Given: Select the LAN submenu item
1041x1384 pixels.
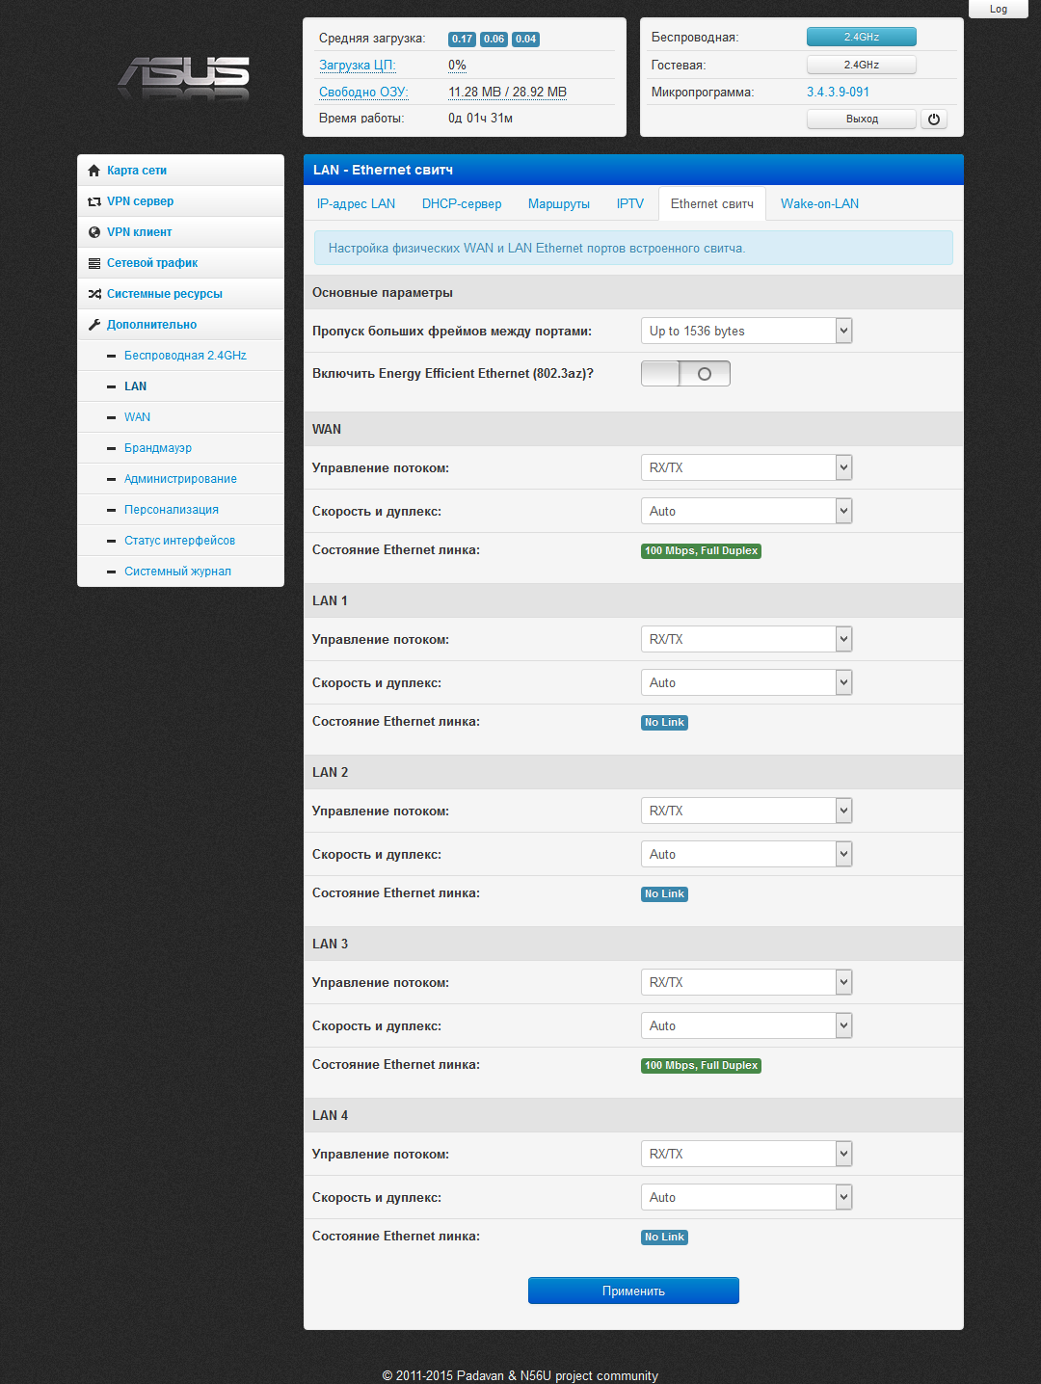Looking at the screenshot, I should pyautogui.click(x=180, y=386).
